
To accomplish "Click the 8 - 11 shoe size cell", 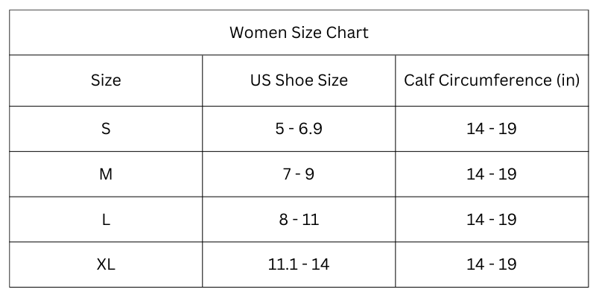I will point(299,219).
